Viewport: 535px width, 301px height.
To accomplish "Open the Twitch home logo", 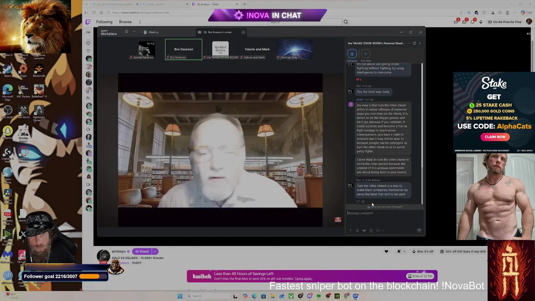I will [88, 22].
